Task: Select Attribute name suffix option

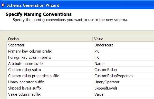Action: coord(50,64)
